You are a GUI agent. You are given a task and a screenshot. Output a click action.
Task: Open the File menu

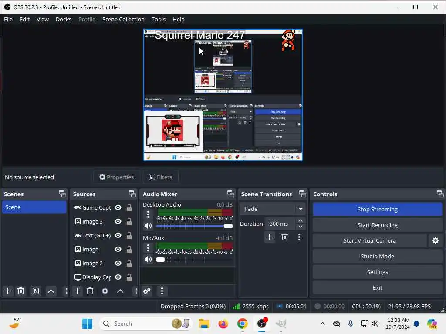8,19
